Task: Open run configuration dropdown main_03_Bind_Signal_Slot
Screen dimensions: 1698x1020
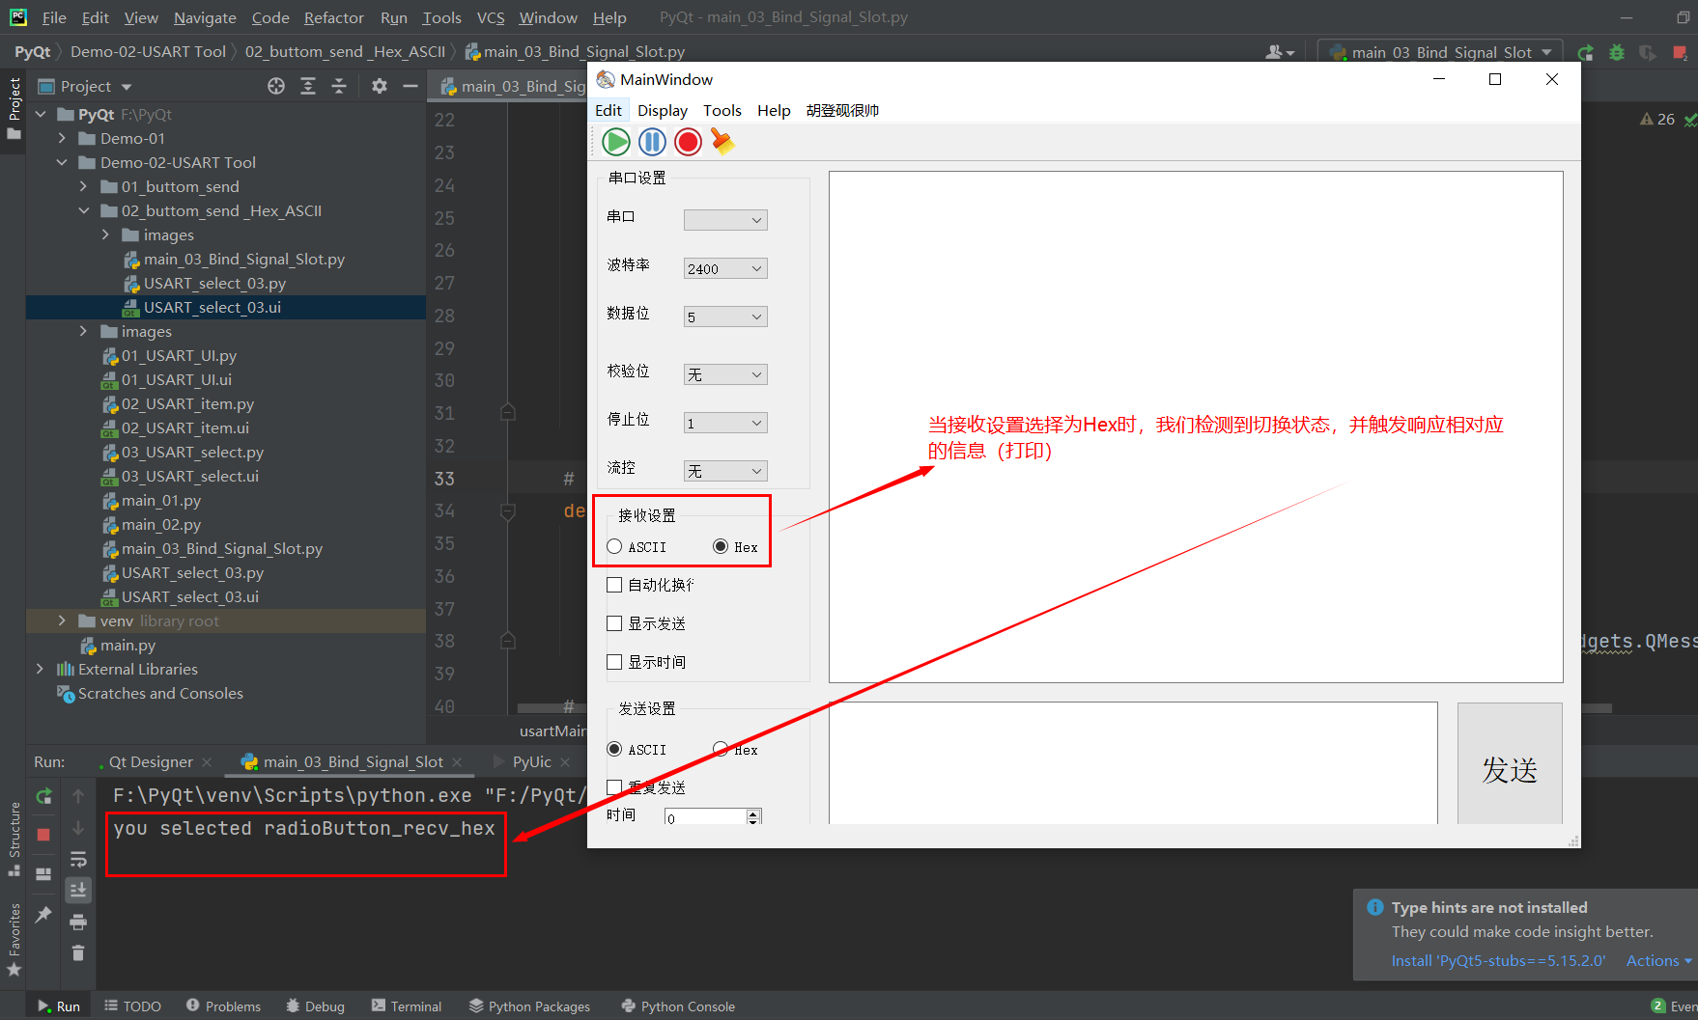Action: 1440,52
